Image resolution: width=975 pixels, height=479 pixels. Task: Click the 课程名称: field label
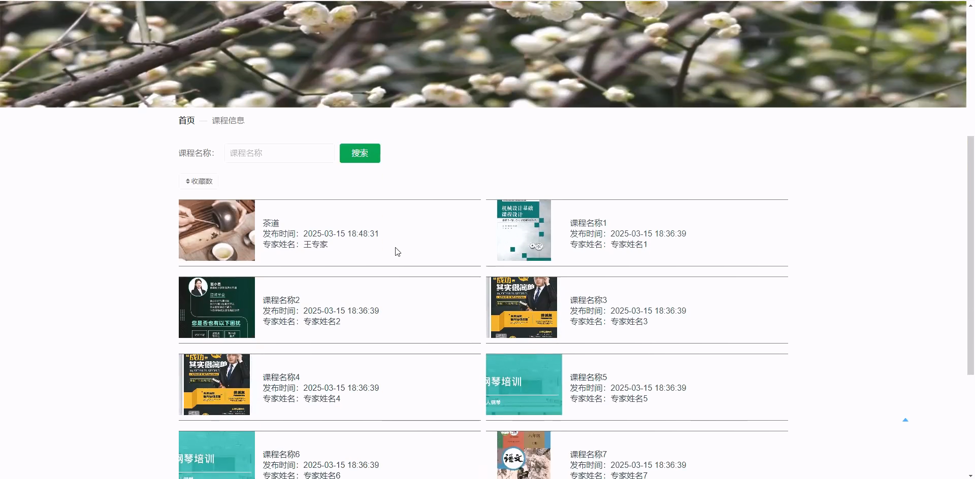pos(197,153)
